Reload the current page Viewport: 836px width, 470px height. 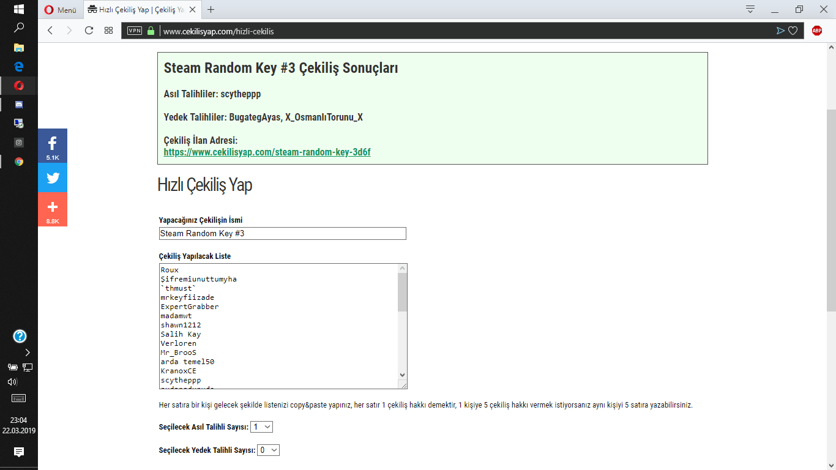(x=89, y=31)
